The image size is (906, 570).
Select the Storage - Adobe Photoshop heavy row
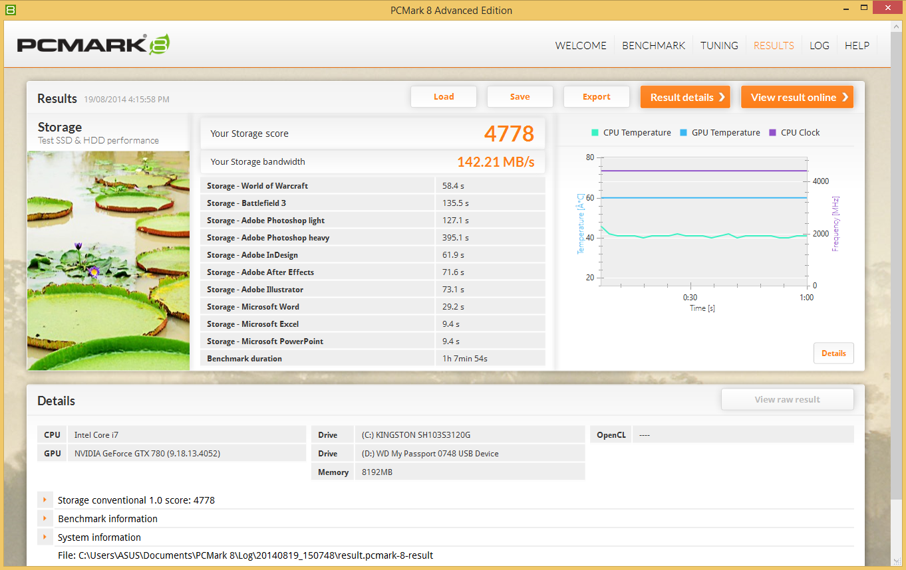click(x=373, y=238)
